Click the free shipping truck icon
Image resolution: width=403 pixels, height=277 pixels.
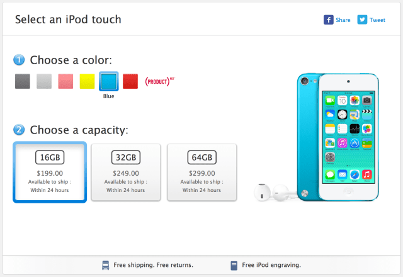(106, 265)
